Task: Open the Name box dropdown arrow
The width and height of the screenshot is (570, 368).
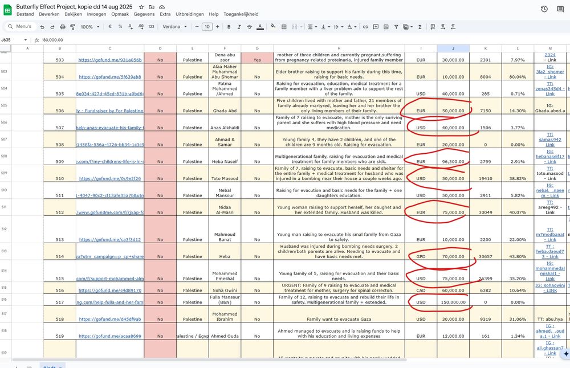Action: (x=26, y=40)
